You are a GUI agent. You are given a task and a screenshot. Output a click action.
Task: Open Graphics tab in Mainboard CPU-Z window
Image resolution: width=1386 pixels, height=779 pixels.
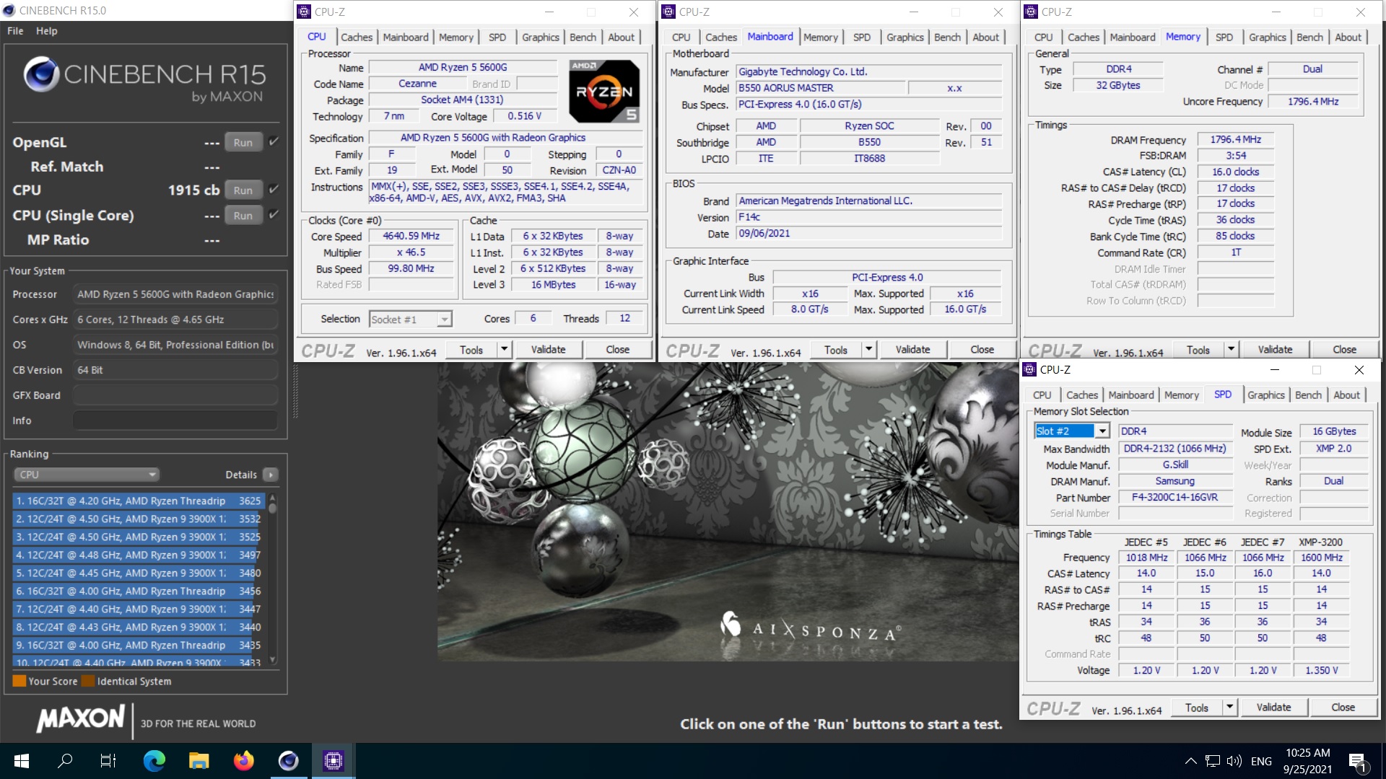pos(905,37)
